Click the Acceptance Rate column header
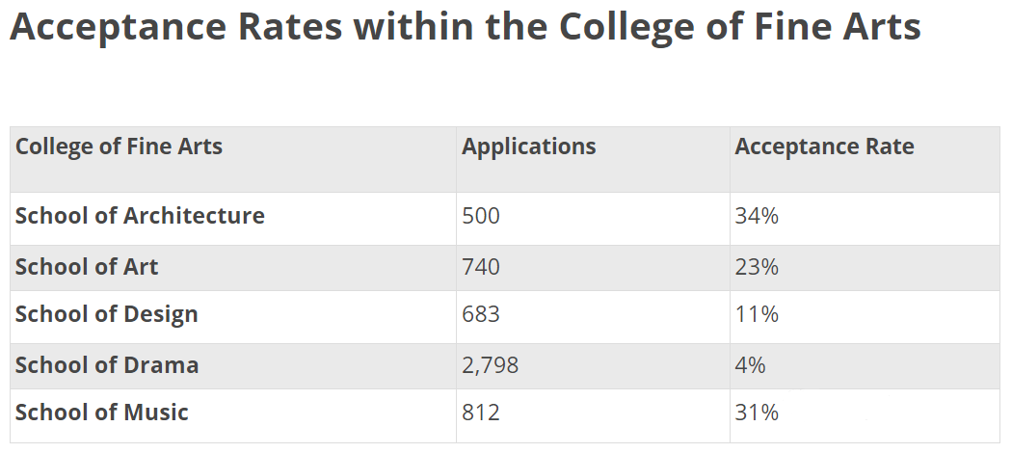This screenshot has width=1012, height=453. pos(824,147)
